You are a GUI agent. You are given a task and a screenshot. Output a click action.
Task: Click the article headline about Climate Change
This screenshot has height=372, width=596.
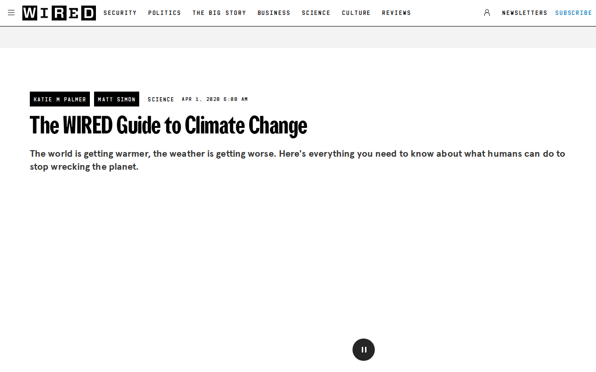click(169, 126)
